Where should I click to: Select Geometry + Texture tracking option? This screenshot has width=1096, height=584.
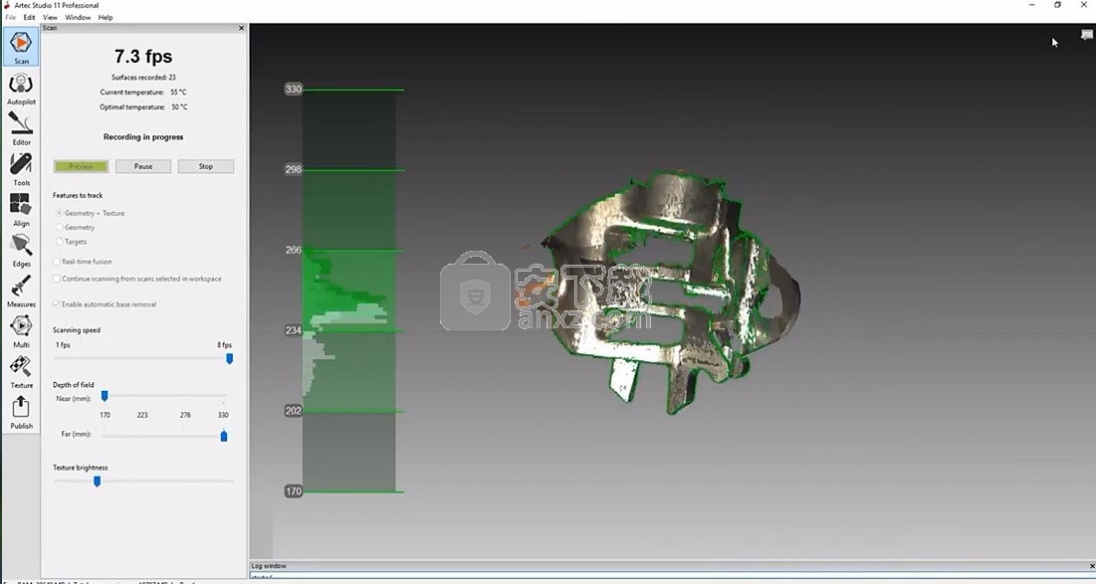pyautogui.click(x=89, y=213)
